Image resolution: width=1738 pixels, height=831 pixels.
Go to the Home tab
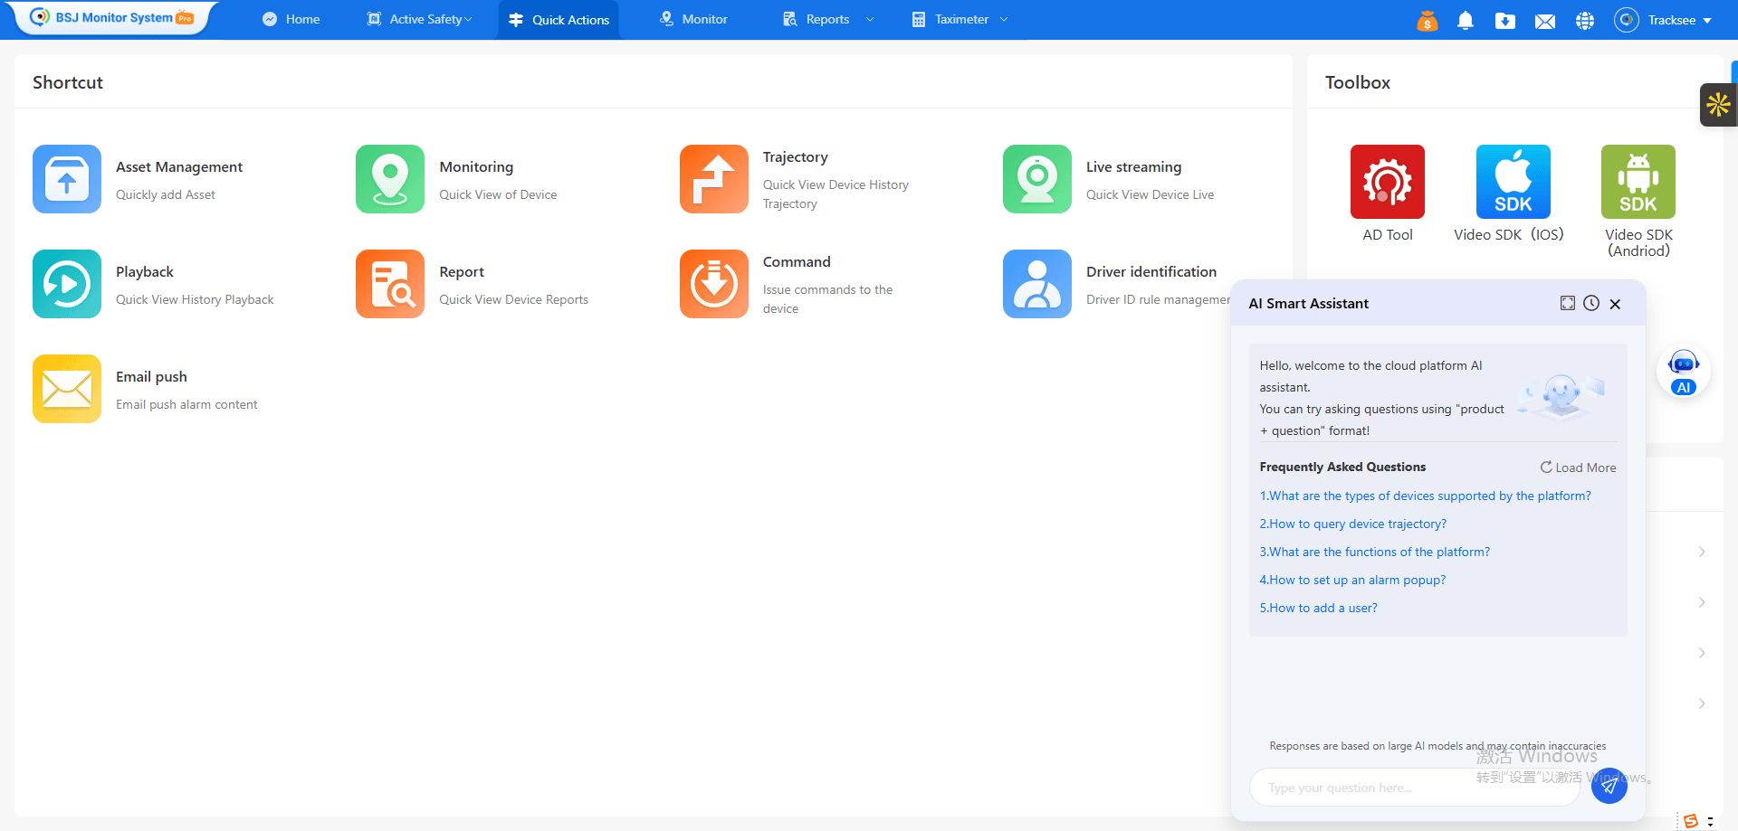click(291, 19)
